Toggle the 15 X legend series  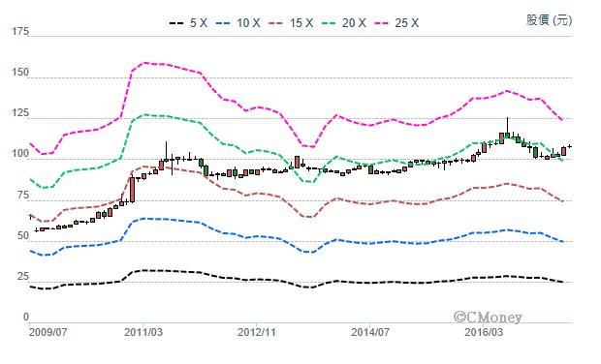(292, 23)
